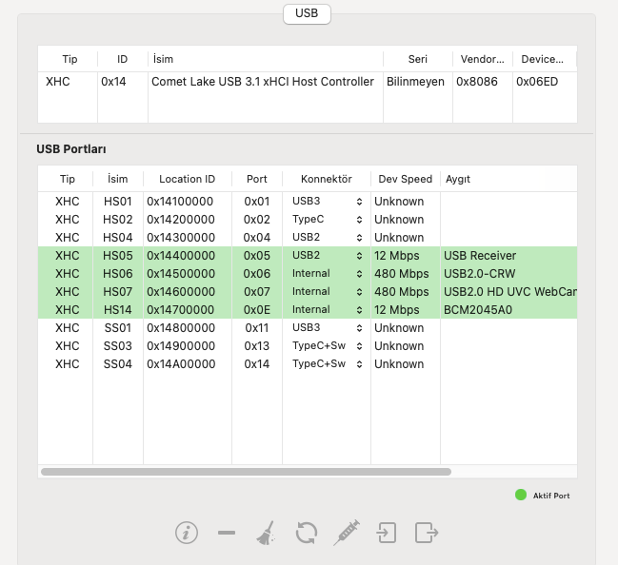Click the device ID 0x06ED cell
618x565 pixels.
pos(537,82)
